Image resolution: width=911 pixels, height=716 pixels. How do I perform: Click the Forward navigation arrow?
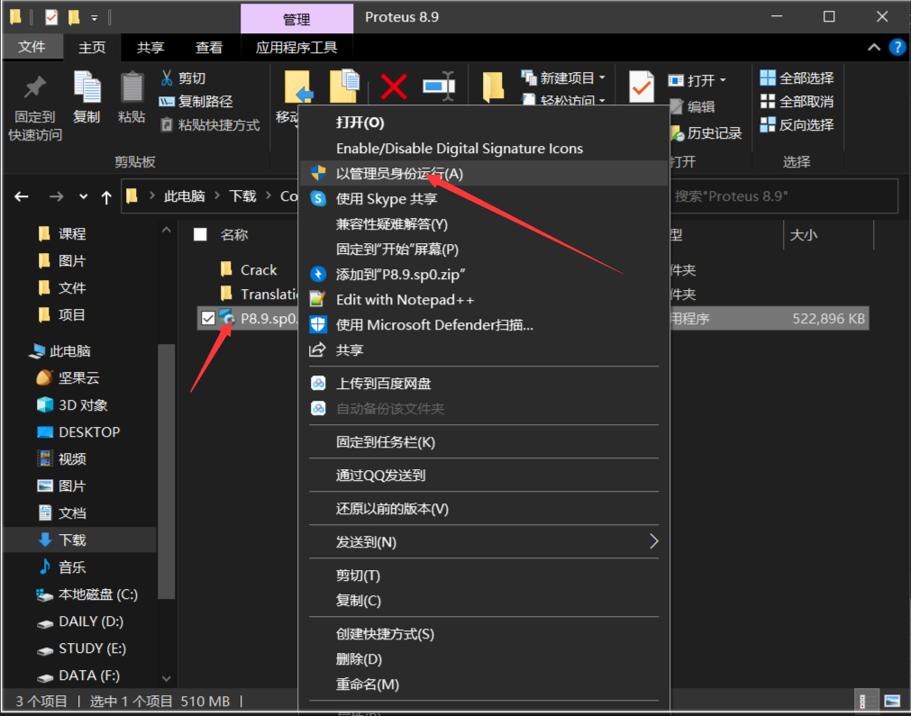56,197
